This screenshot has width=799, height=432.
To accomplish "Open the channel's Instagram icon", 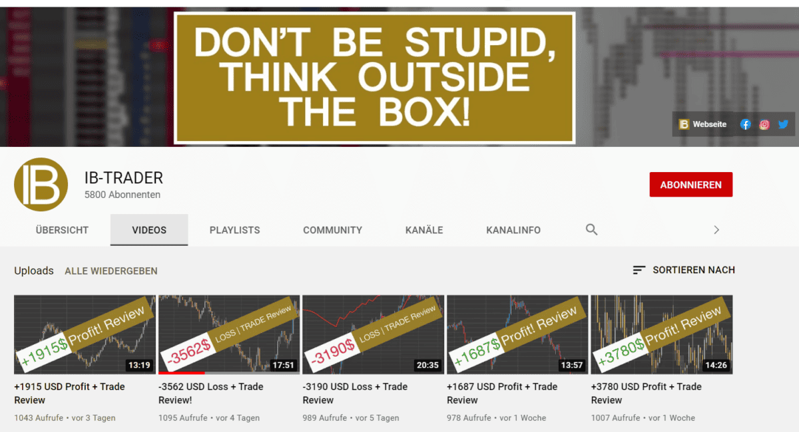I will tap(764, 124).
